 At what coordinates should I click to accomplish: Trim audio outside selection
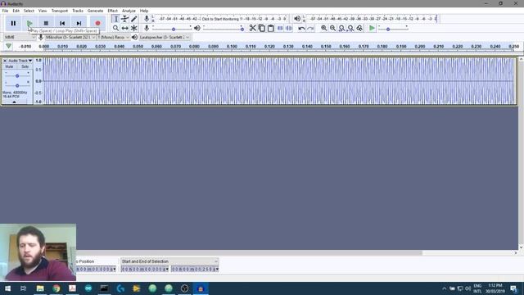tap(280, 28)
